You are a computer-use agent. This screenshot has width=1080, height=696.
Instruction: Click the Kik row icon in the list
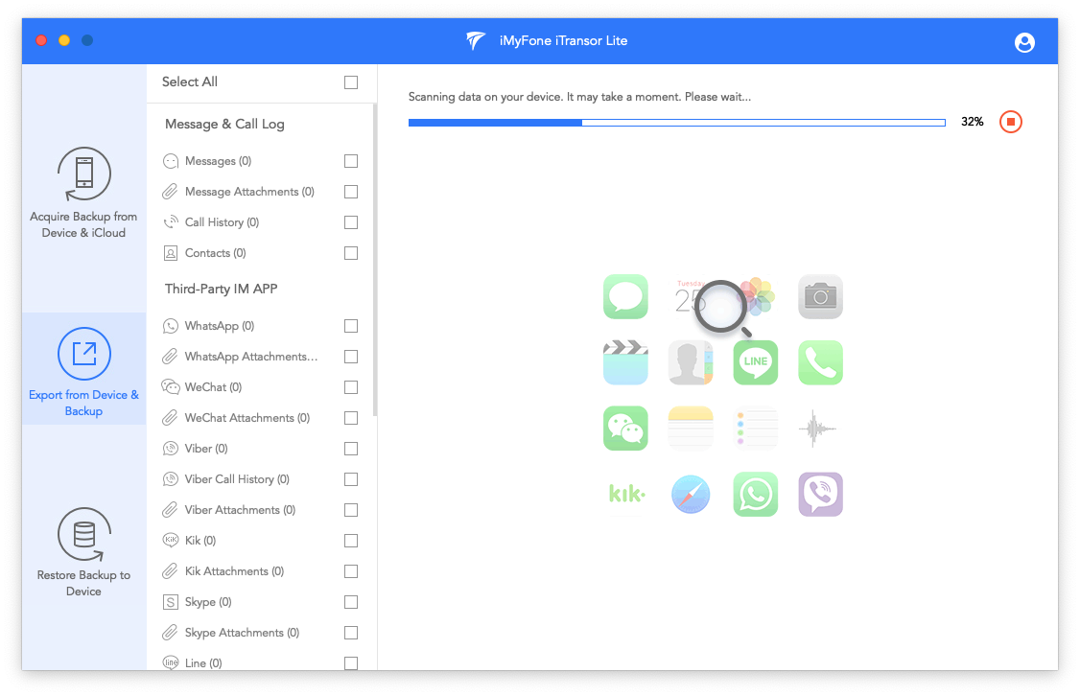[x=170, y=540]
